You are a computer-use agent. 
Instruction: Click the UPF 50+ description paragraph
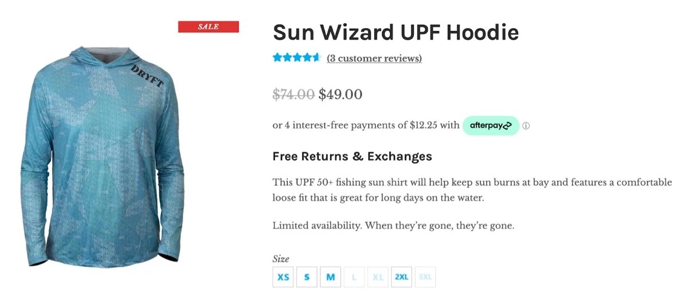pyautogui.click(x=472, y=190)
